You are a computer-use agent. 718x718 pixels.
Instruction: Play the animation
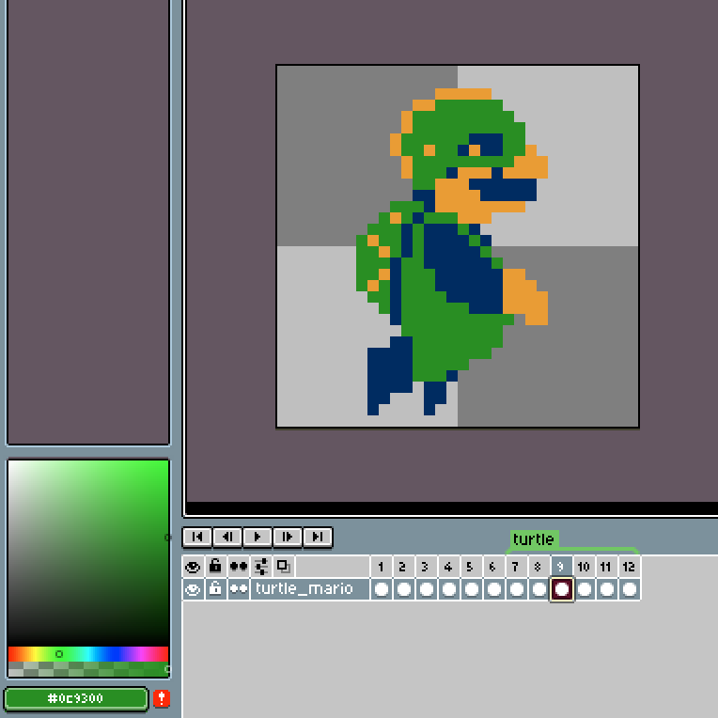[x=258, y=537]
